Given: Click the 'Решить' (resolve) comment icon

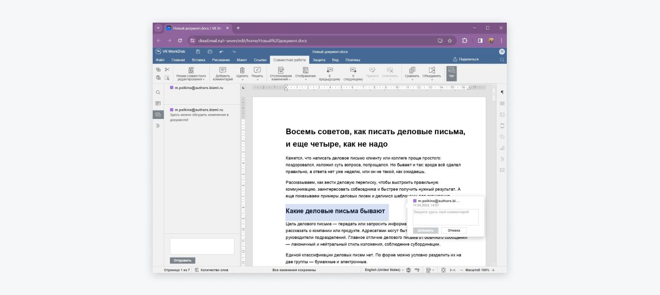Looking at the screenshot, I should click(x=258, y=70).
